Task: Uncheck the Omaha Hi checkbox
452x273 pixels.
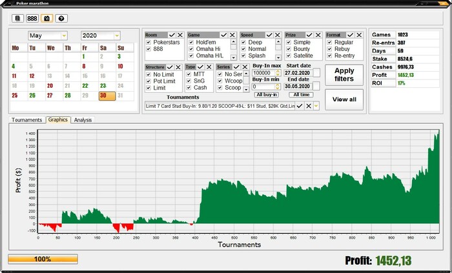Action: tap(191, 49)
